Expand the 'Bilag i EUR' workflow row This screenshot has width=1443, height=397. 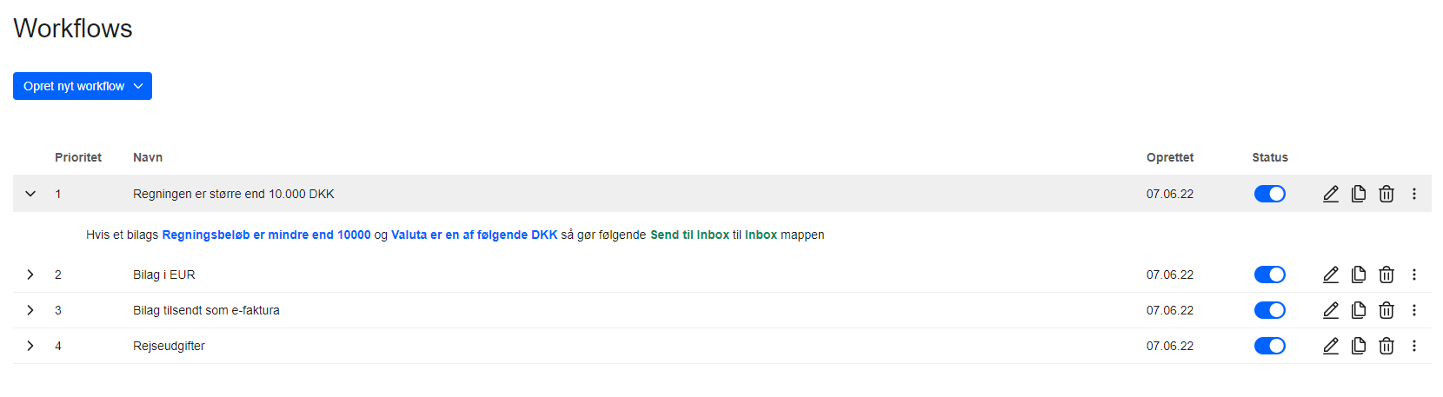[x=30, y=275]
